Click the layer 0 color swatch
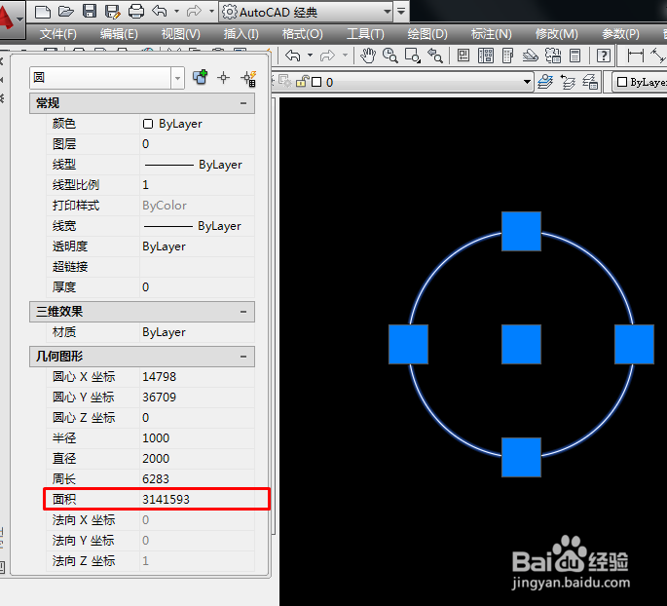 coord(316,82)
